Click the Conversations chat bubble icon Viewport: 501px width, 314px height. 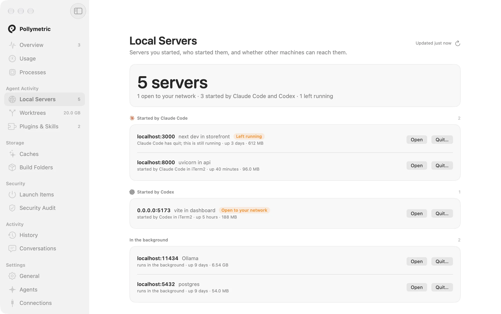pos(12,248)
